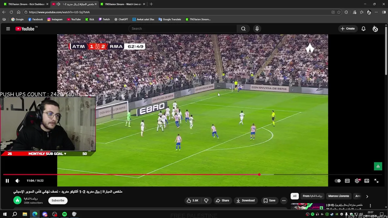Click the YouTube search magnifier button
Screen dimensions: 388x218
coord(243,28)
